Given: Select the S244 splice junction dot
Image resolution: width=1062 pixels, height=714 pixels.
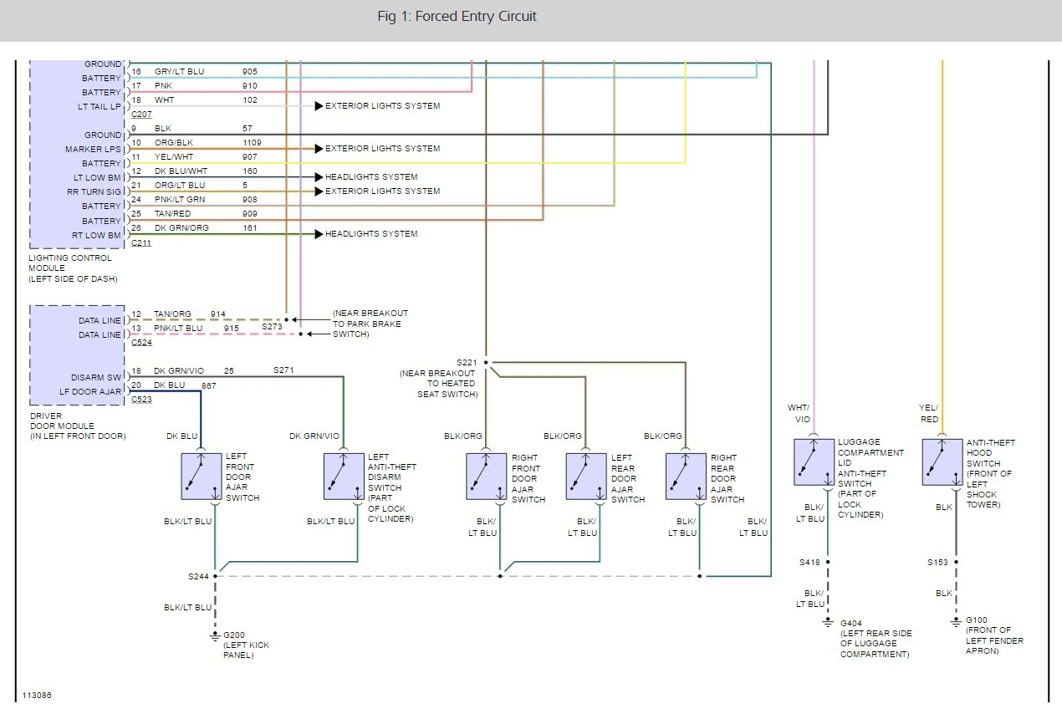Looking at the screenshot, I should [215, 576].
